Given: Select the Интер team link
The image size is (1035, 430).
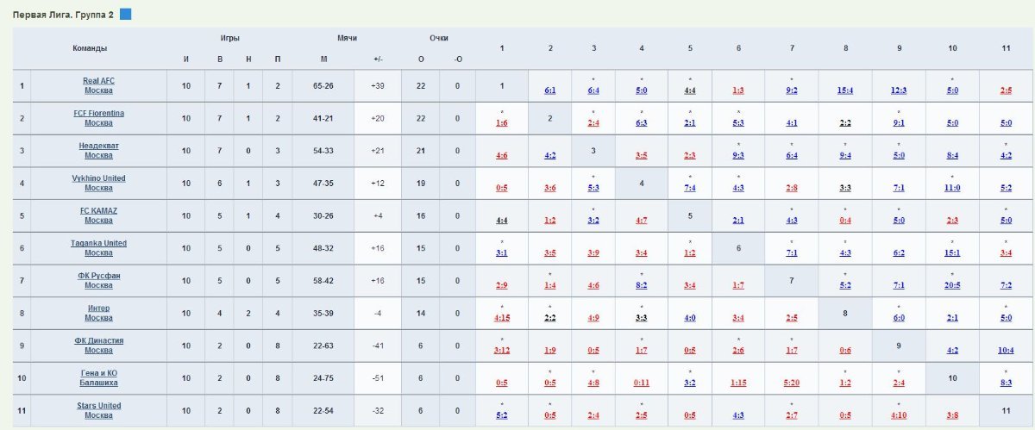Looking at the screenshot, I should pyautogui.click(x=98, y=308).
